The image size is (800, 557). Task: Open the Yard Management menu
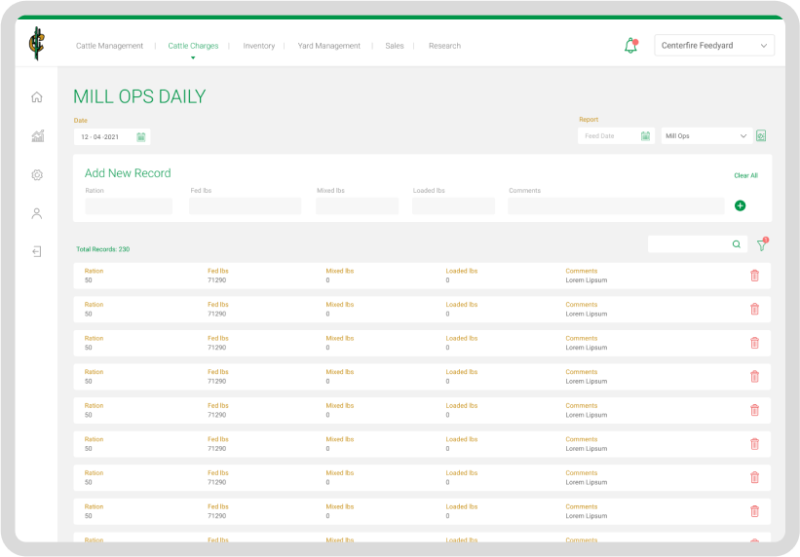pyautogui.click(x=328, y=46)
